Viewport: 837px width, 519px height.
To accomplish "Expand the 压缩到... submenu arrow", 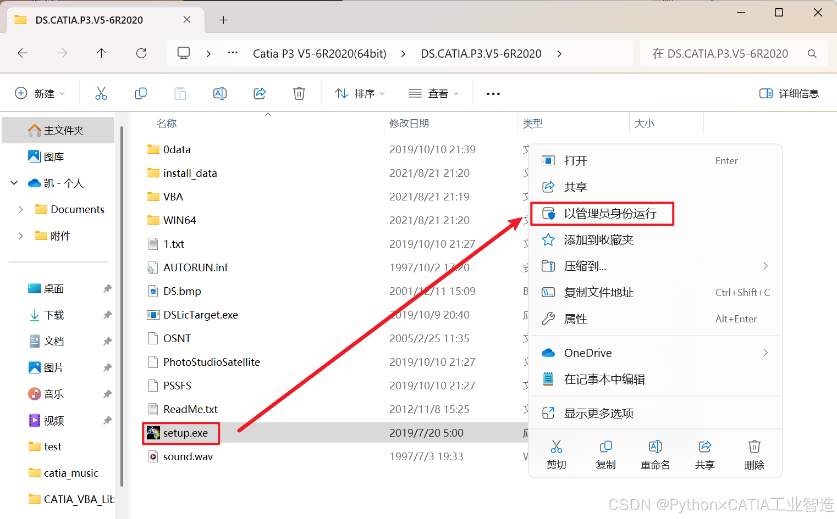I will 766,266.
